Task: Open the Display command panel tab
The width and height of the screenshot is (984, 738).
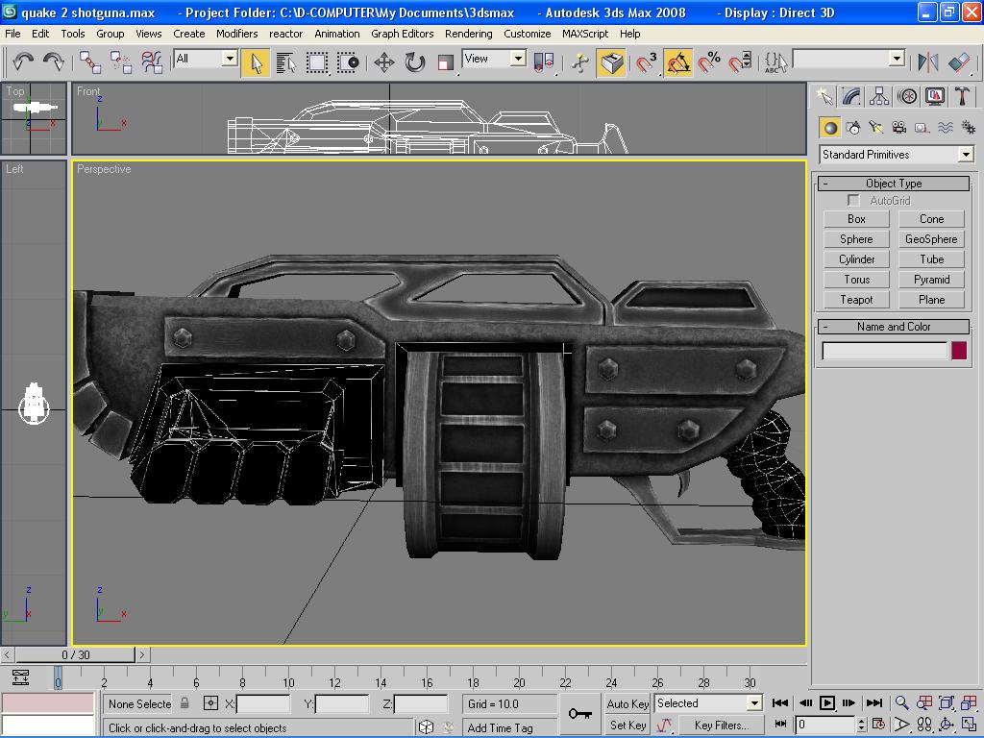Action: [934, 97]
